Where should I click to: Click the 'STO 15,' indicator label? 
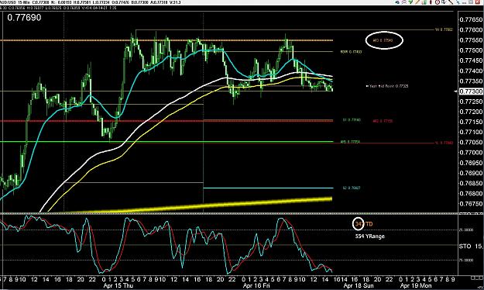pos(471,246)
